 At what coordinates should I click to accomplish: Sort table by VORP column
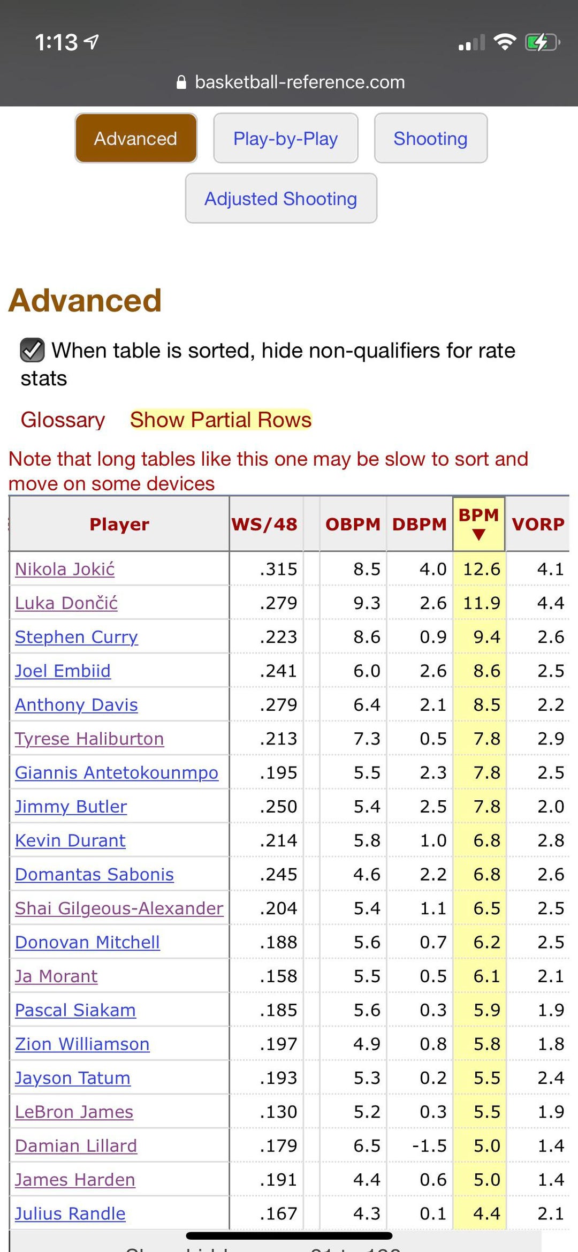(x=538, y=524)
